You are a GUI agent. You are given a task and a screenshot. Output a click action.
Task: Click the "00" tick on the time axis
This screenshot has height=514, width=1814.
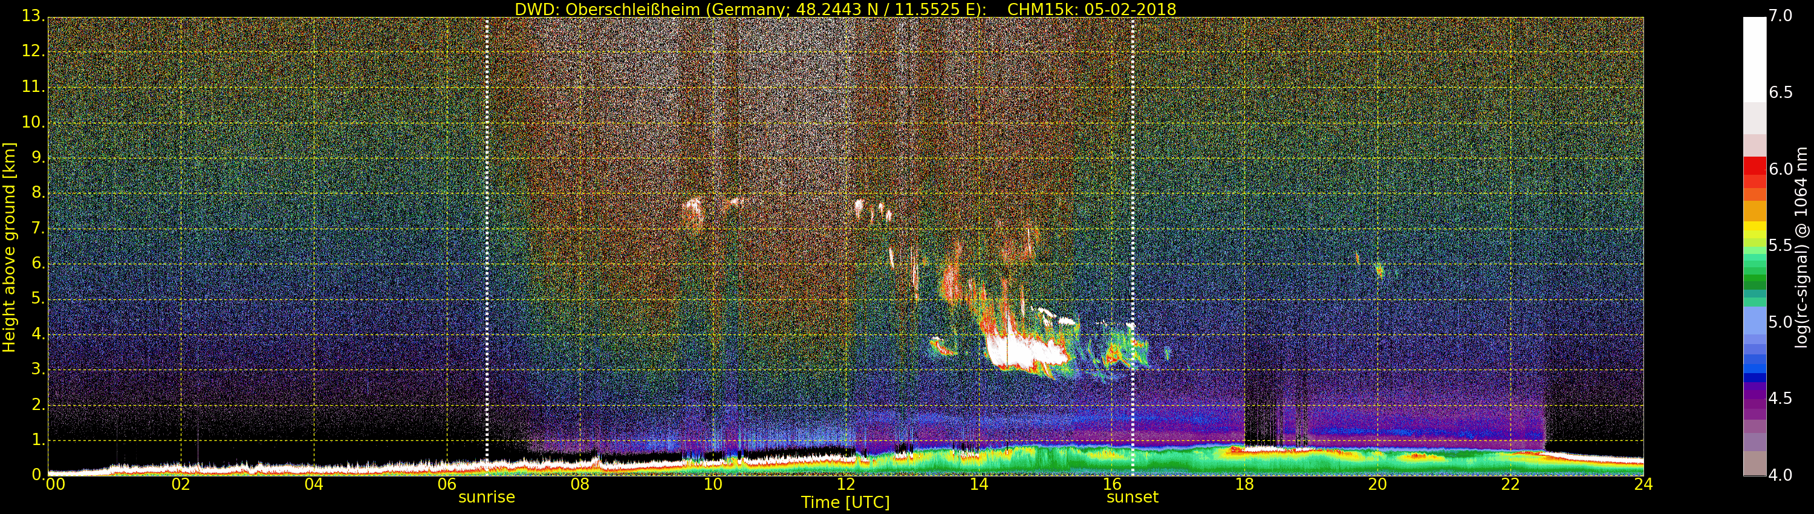click(x=55, y=484)
